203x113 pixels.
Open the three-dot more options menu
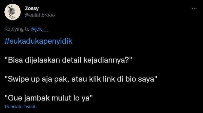(x=194, y=8)
